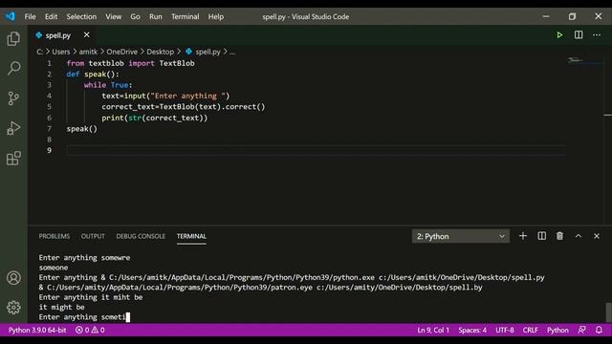Change indentation via Spaces: 4
The height and width of the screenshot is (344, 612).
click(x=472, y=330)
